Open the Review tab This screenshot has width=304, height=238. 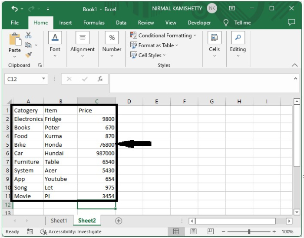pyautogui.click(x=146, y=23)
